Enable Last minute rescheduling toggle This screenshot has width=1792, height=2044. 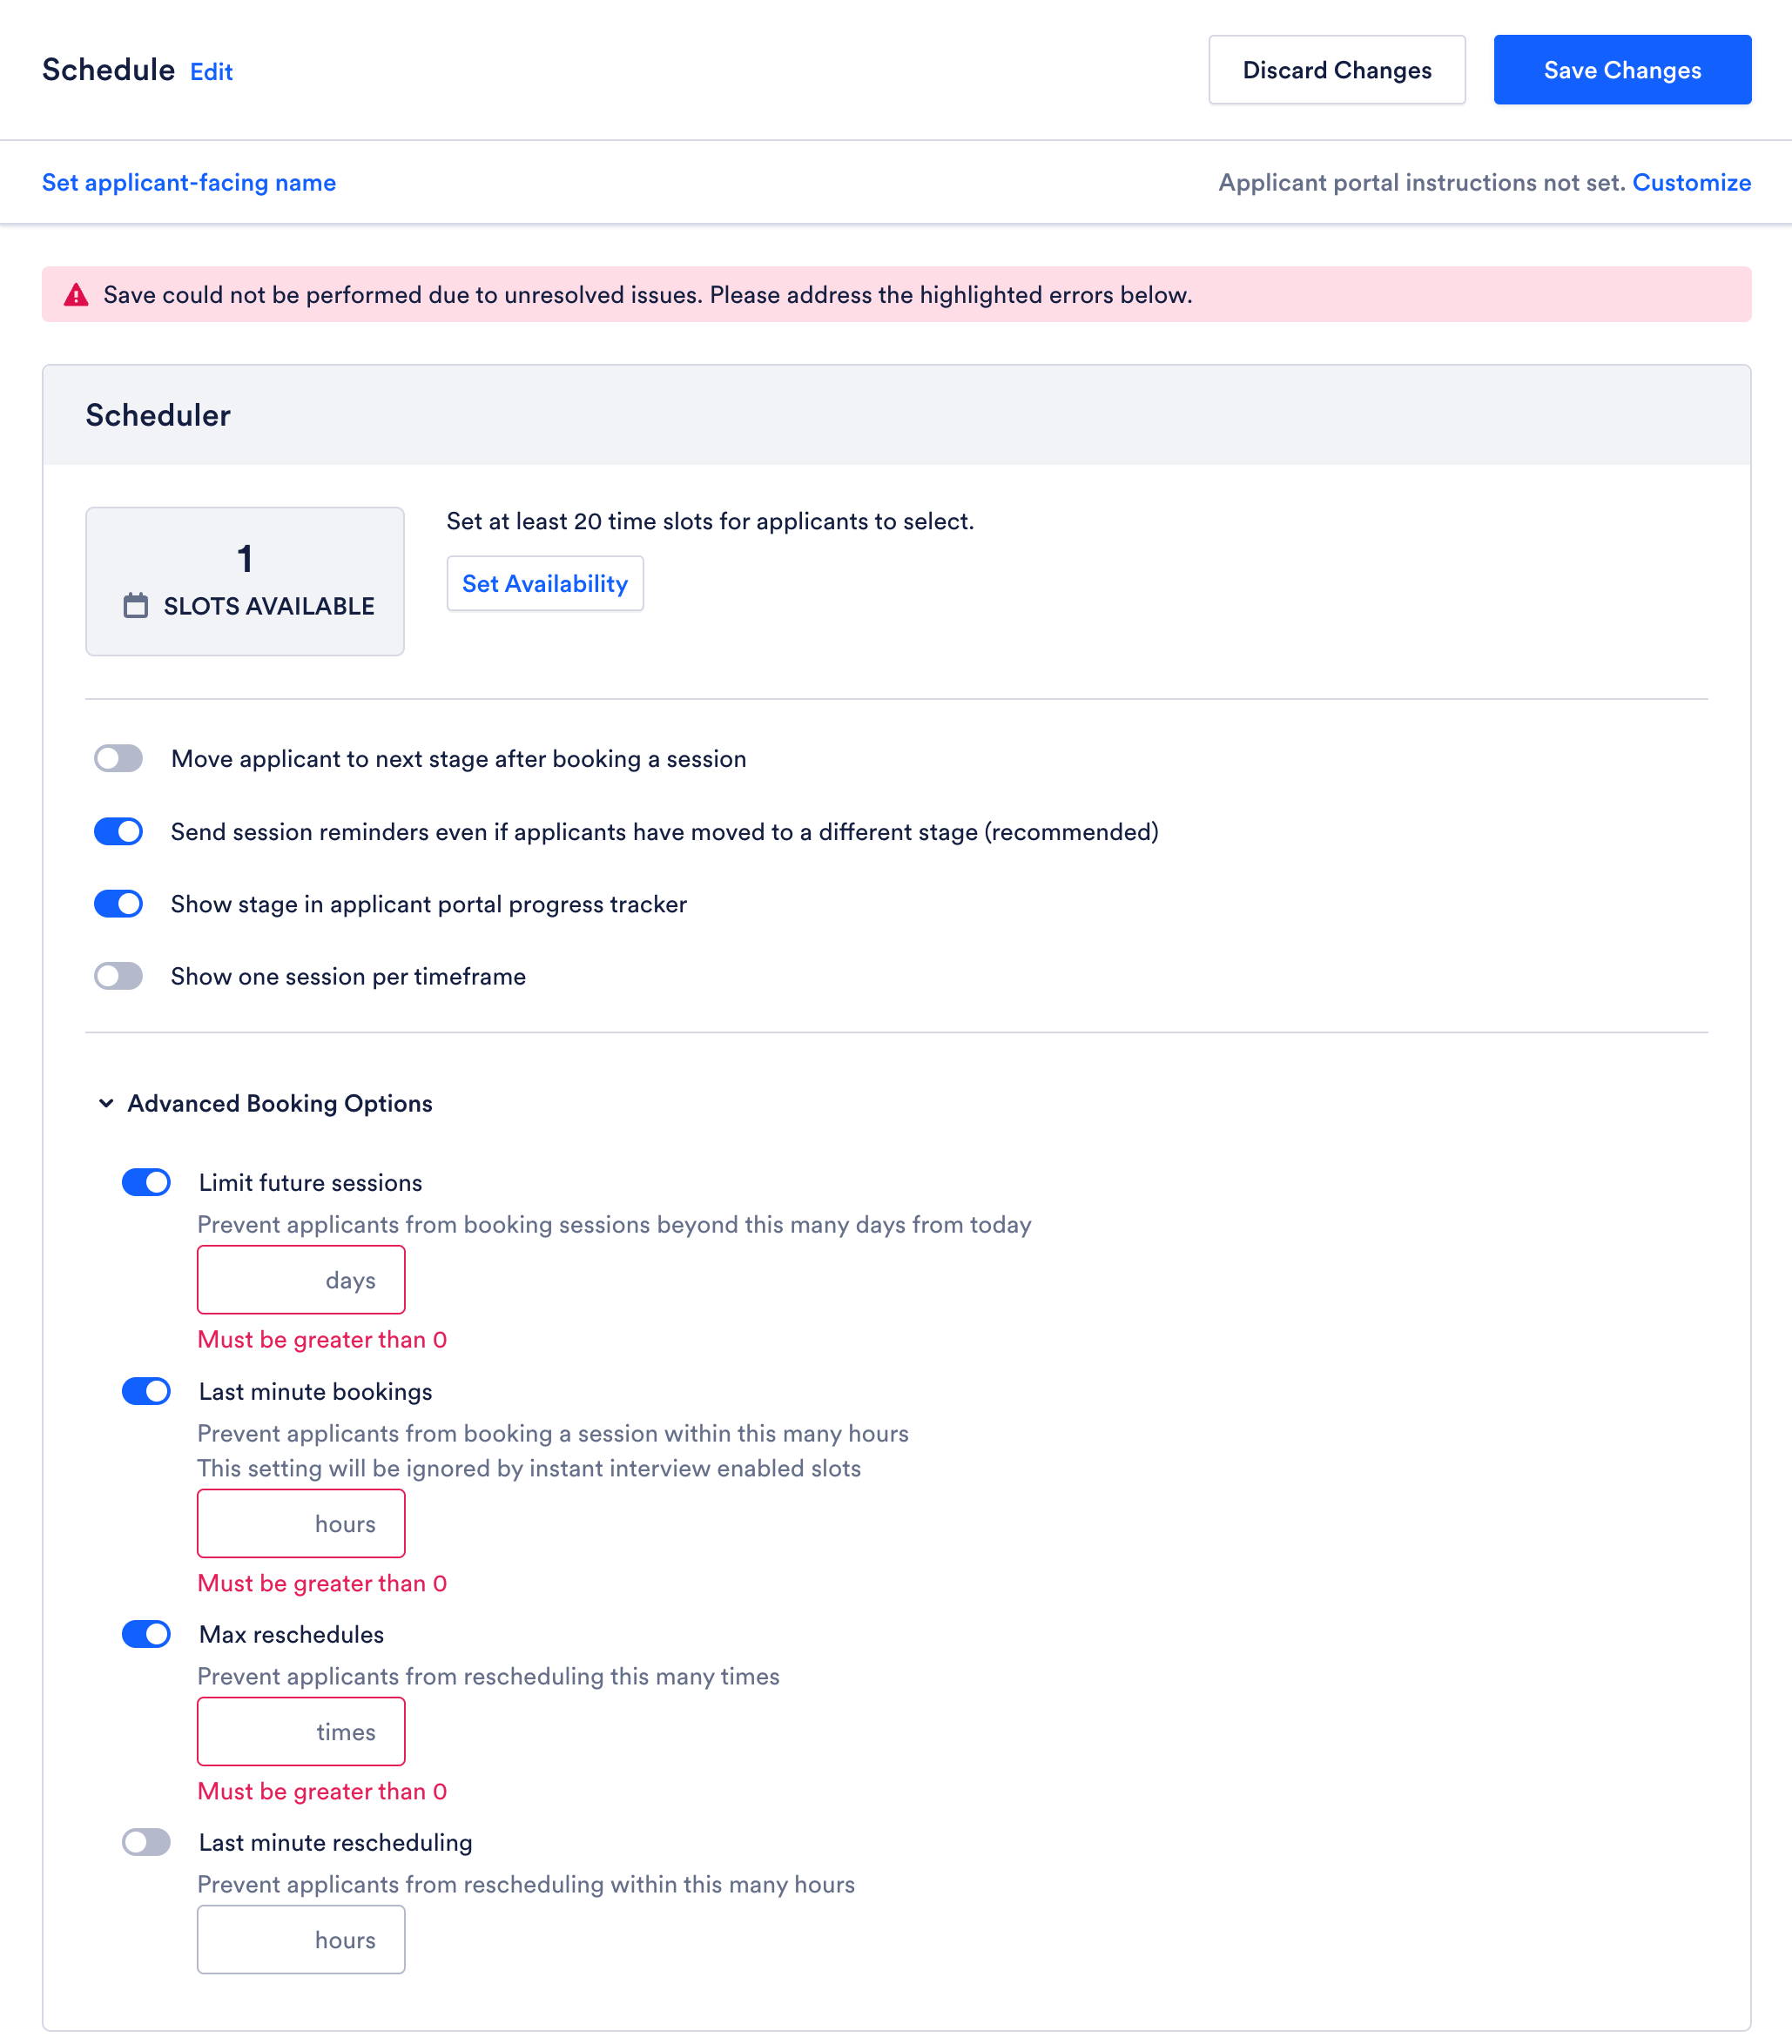[146, 1842]
